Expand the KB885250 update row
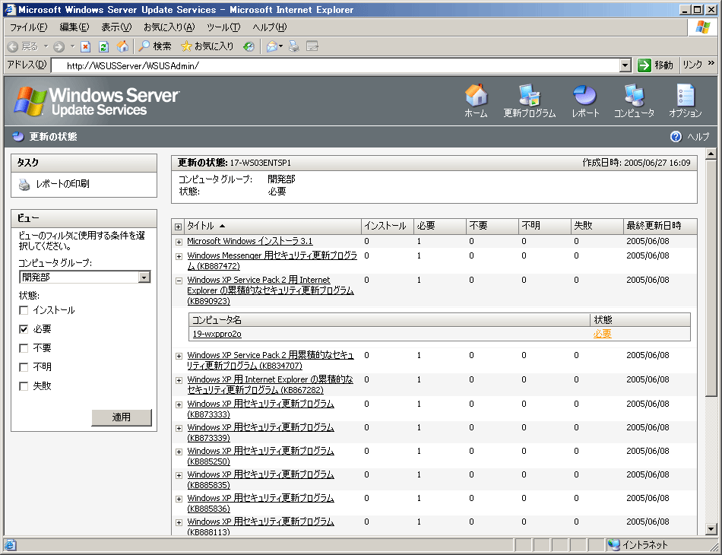The image size is (722, 555). pyautogui.click(x=179, y=452)
